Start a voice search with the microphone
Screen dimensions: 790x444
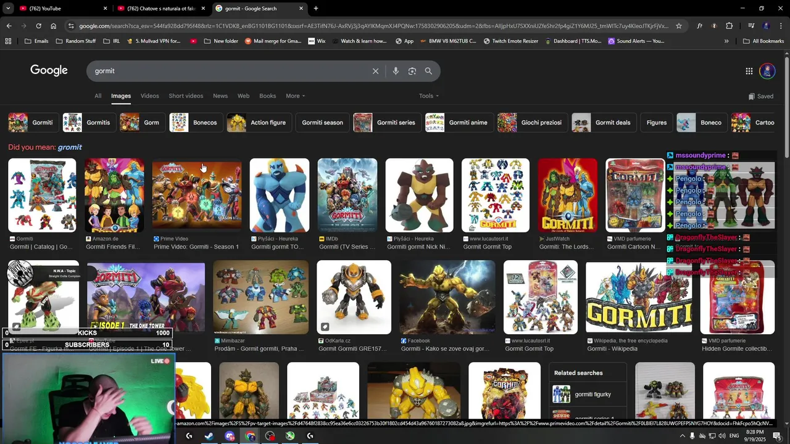[396, 71]
